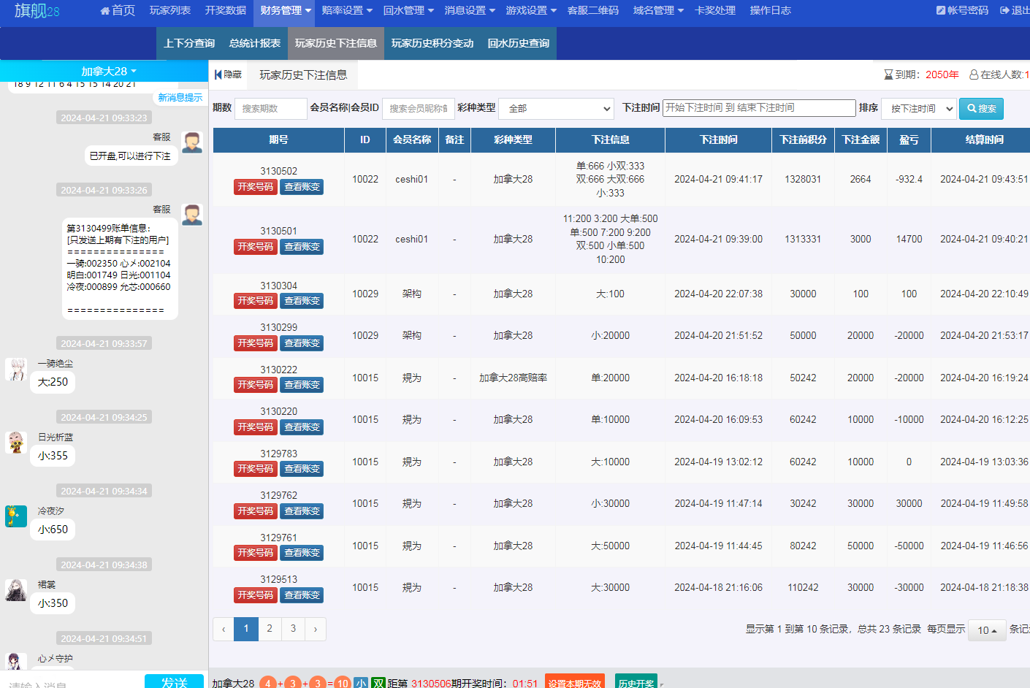Switch to 玩家历史积分变动 tab
This screenshot has height=688, width=1030.
tap(432, 43)
